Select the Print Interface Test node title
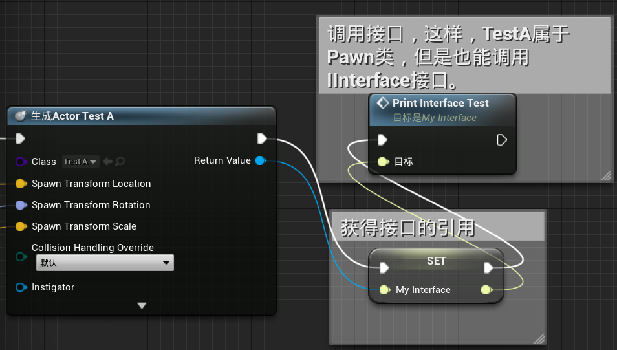Image resolution: width=617 pixels, height=350 pixels. 440,103
